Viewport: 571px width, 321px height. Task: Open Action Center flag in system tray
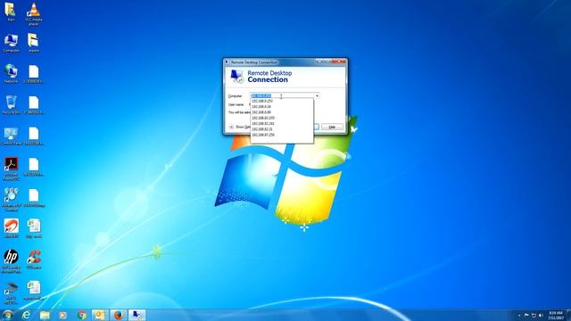click(x=526, y=316)
